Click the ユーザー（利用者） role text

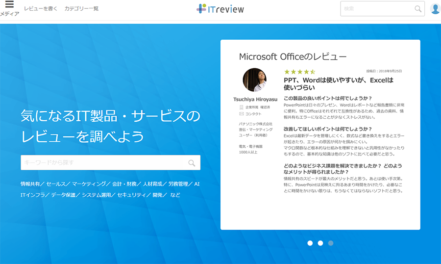pos(253,135)
